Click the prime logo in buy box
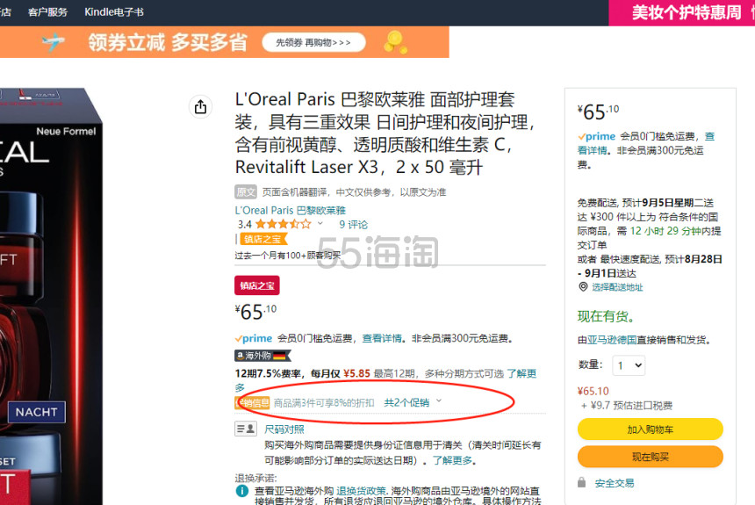Image resolution: width=755 pixels, height=505 pixels. tap(597, 136)
